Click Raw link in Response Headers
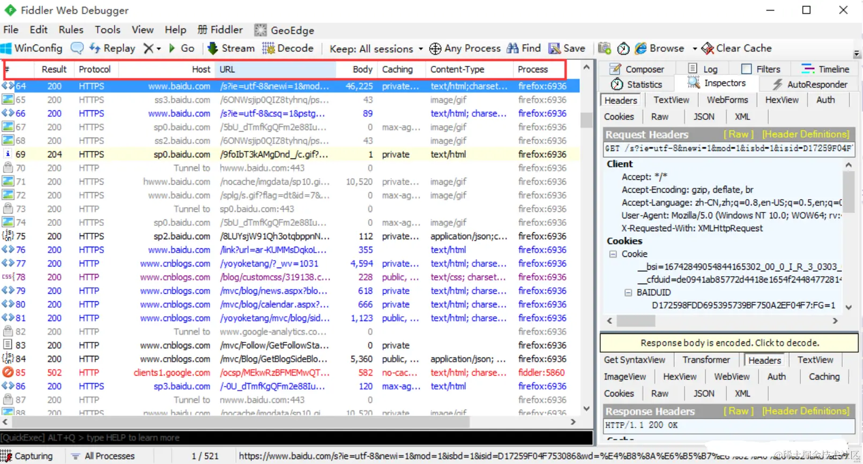The image size is (863, 464). tap(739, 411)
